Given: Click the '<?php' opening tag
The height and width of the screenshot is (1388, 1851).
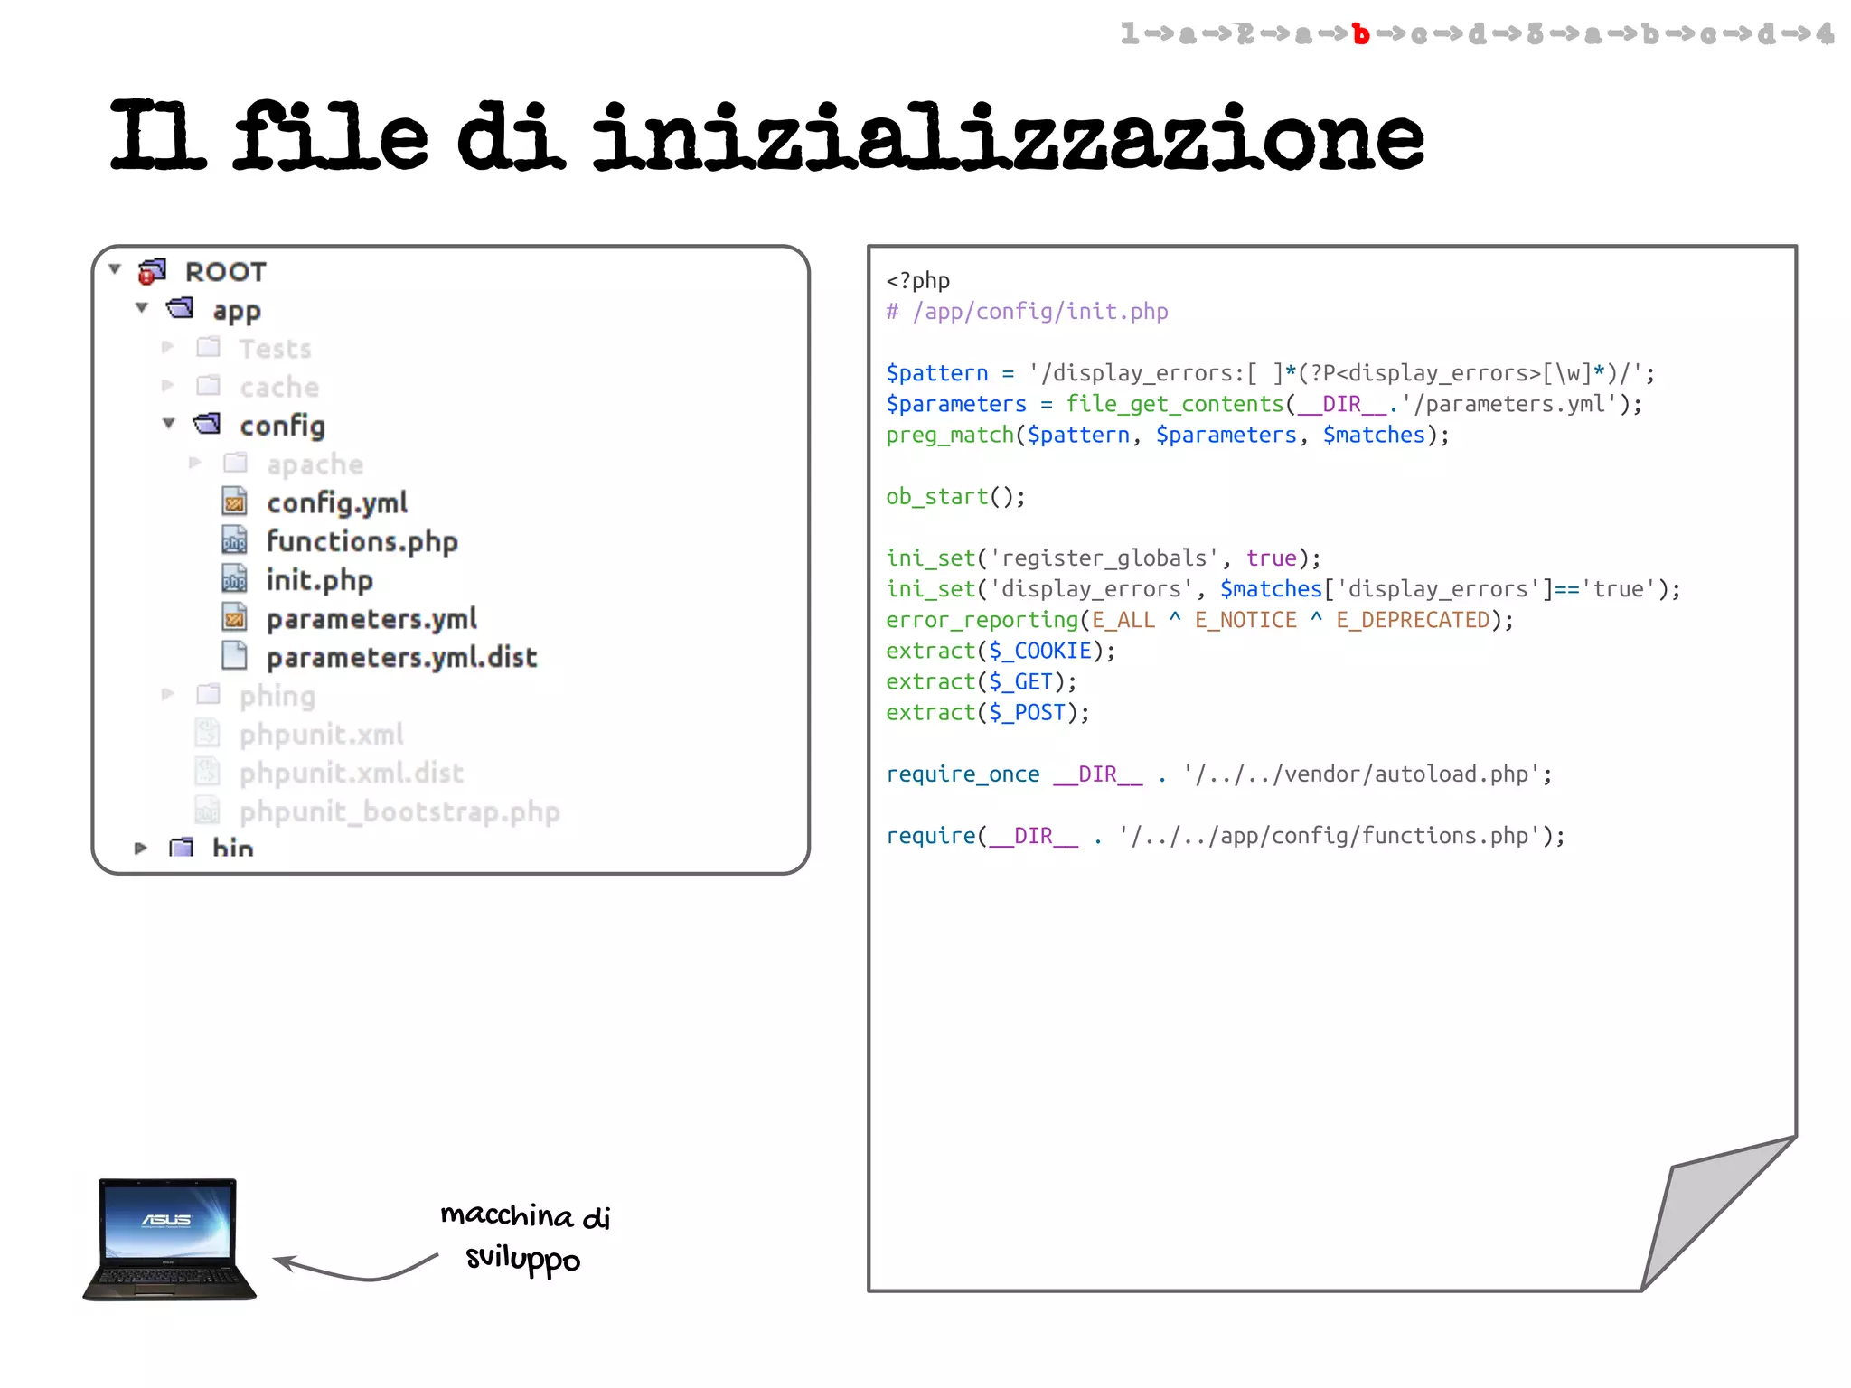Looking at the screenshot, I should pos(918,281).
